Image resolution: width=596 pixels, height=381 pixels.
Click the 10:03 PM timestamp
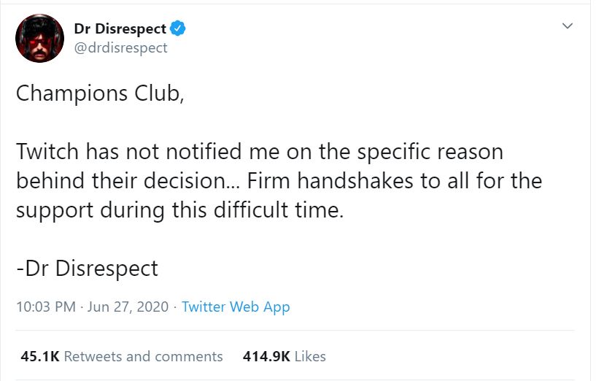45,307
